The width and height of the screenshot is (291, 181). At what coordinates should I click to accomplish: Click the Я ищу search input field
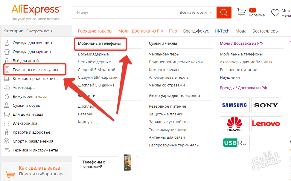[x=124, y=13]
